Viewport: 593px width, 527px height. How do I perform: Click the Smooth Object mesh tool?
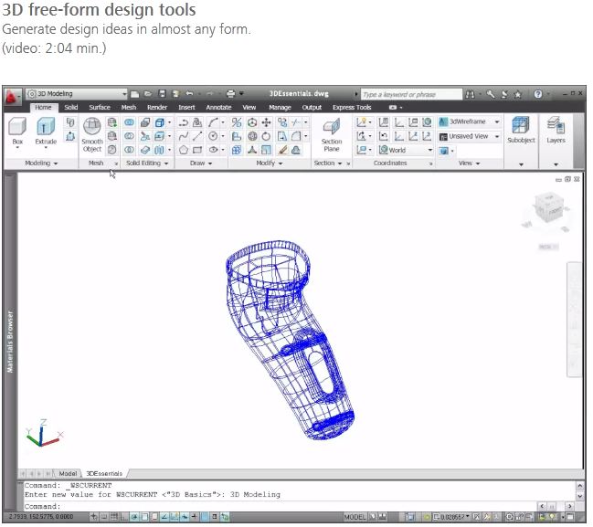[92, 132]
